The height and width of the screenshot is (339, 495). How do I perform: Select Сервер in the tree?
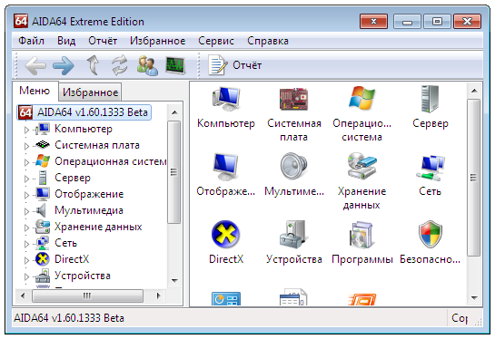(73, 178)
